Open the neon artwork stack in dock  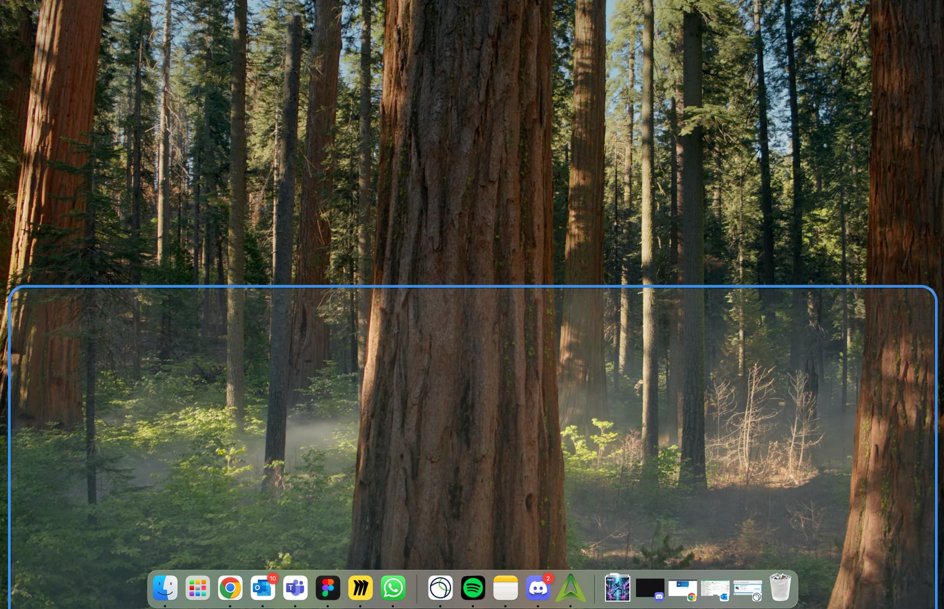618,588
